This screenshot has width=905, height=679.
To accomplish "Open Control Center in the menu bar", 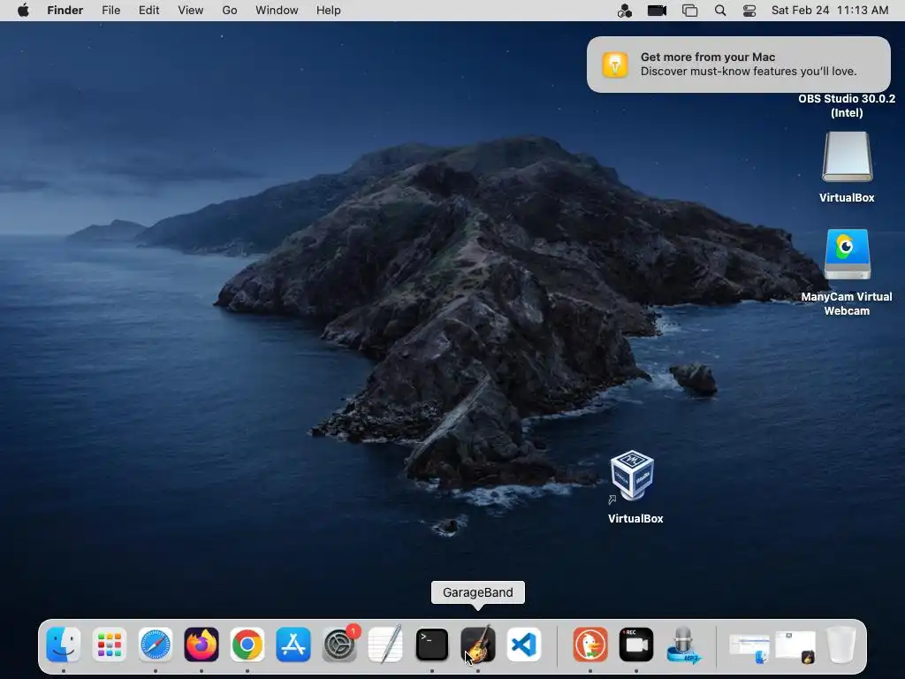I will coord(749,11).
